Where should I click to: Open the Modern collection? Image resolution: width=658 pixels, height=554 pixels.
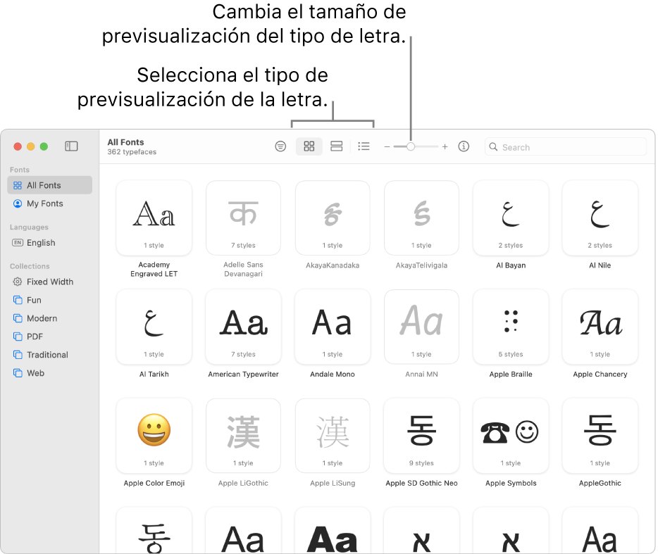(x=49, y=318)
